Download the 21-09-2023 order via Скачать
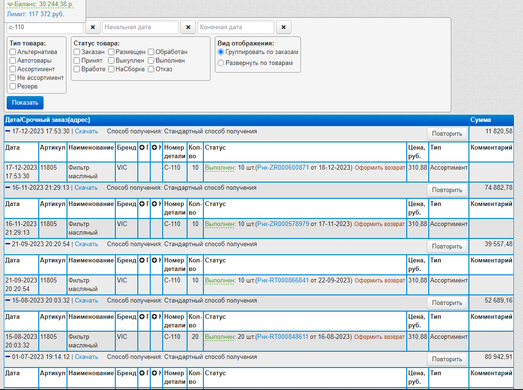The width and height of the screenshot is (523, 390). point(87,244)
